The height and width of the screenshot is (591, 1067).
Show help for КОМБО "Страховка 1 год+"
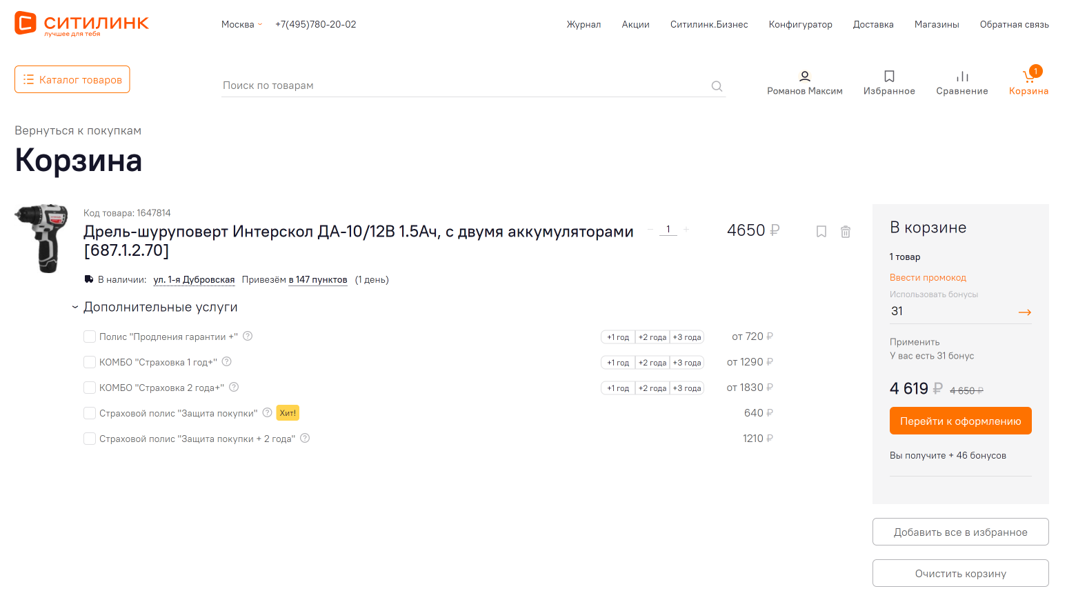226,362
